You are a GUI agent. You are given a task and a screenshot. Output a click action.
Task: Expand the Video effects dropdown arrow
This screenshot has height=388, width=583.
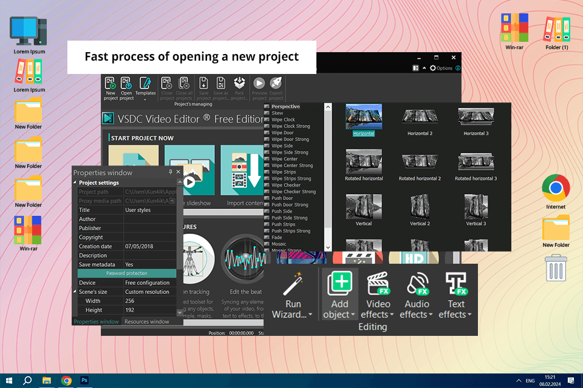(x=392, y=315)
